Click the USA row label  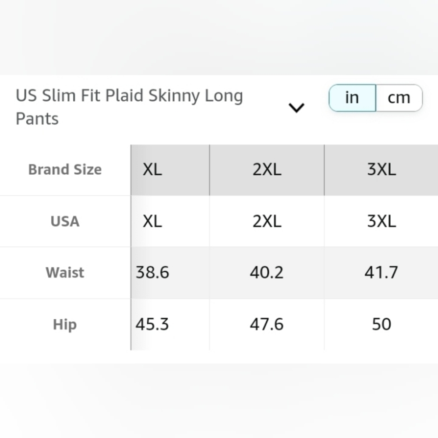pos(65,221)
